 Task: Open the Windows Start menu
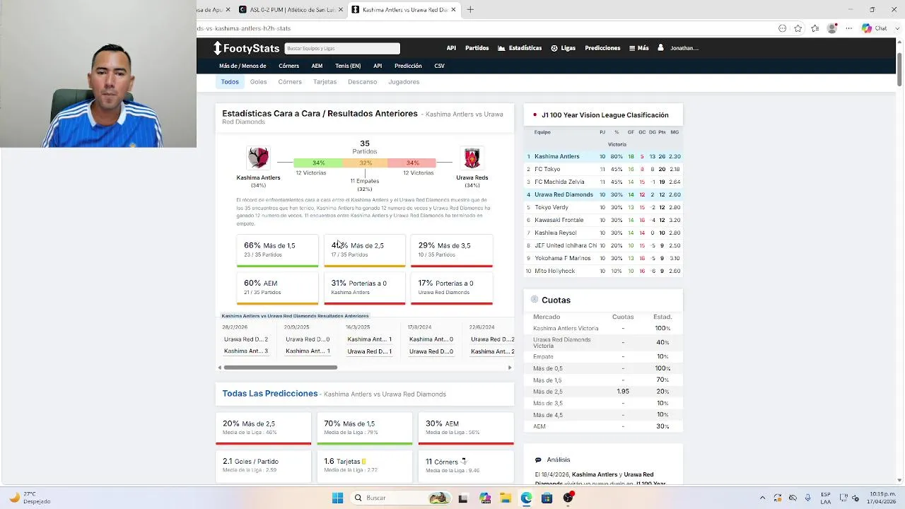337,498
